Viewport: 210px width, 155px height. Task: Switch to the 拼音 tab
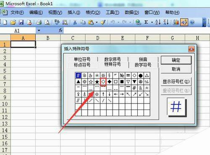tap(143, 59)
